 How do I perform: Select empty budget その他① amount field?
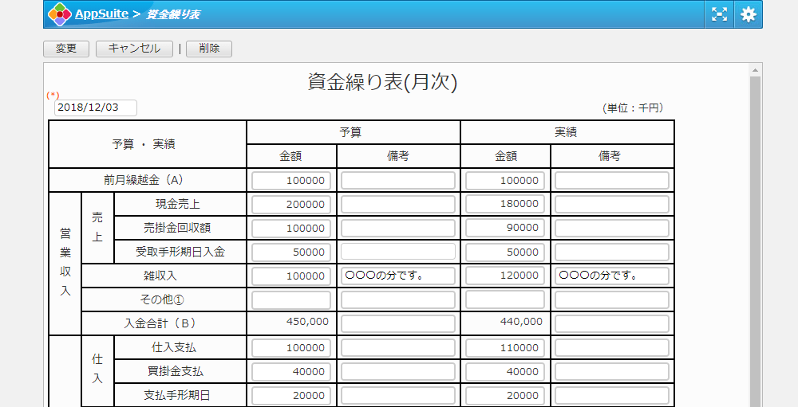pos(291,300)
